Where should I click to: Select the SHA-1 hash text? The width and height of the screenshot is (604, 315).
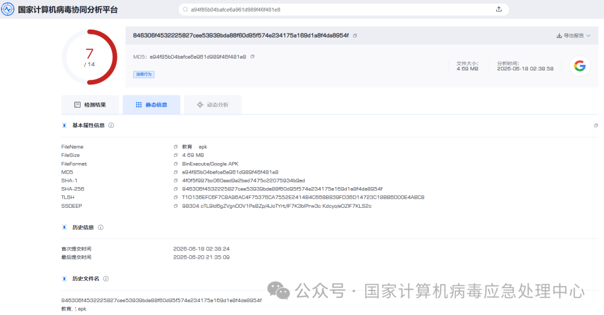tap(243, 180)
